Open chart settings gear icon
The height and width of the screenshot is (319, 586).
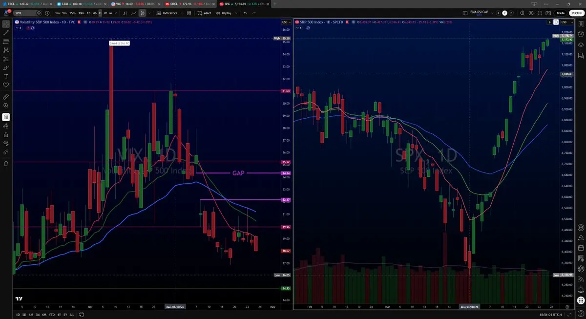pyautogui.click(x=531, y=13)
